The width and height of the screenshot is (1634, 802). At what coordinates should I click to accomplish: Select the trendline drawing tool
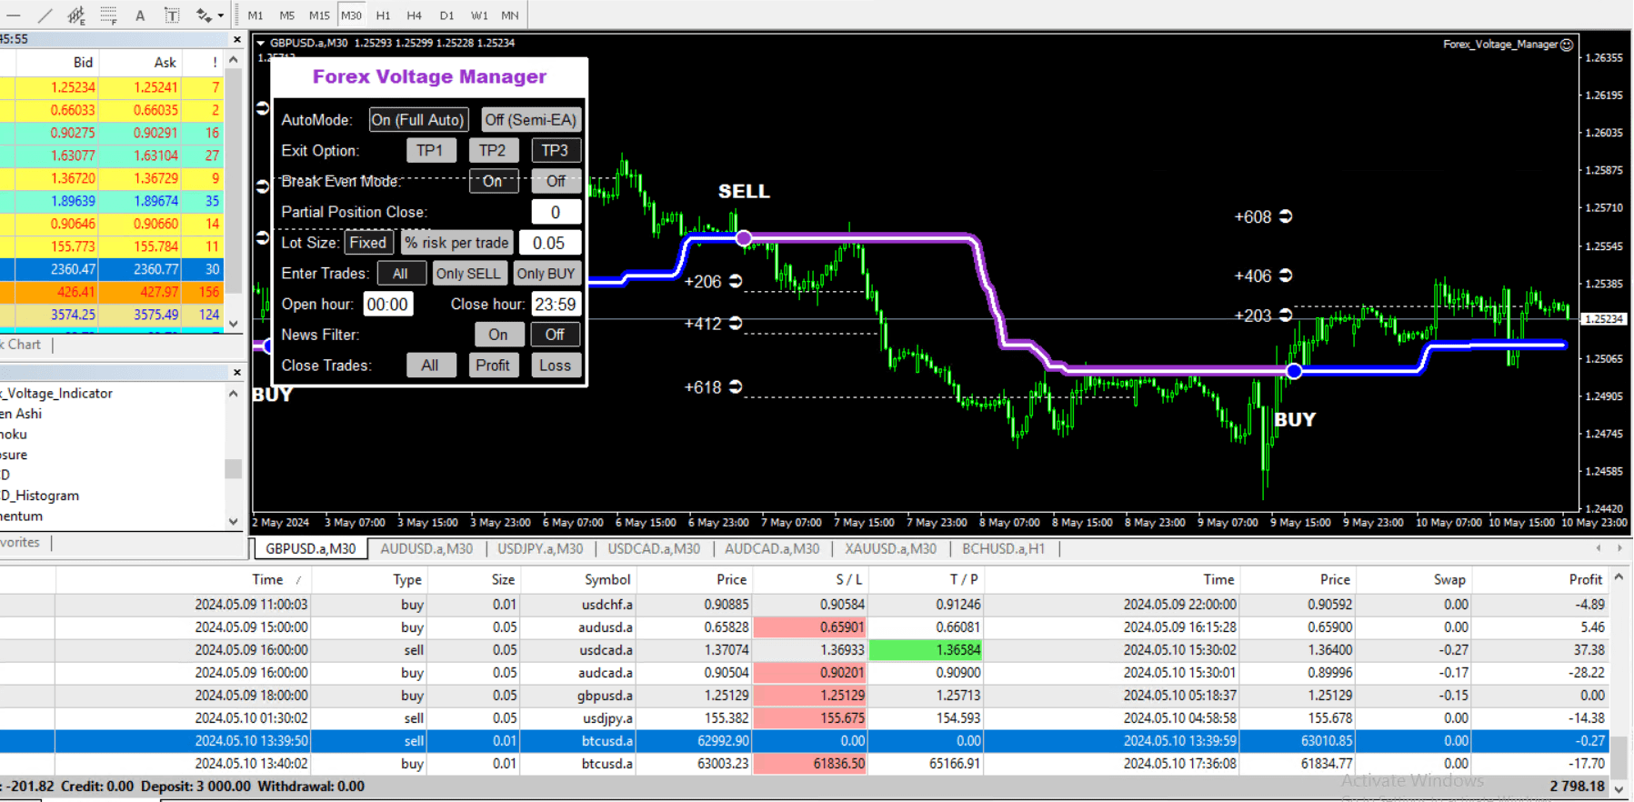[x=45, y=15]
